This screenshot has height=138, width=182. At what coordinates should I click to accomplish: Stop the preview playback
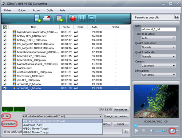click(143, 131)
